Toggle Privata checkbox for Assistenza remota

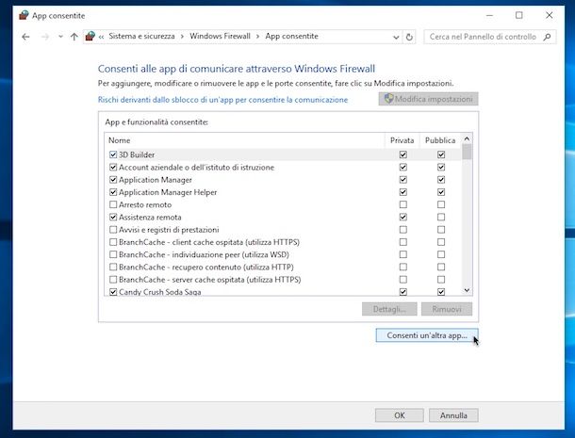(x=403, y=217)
